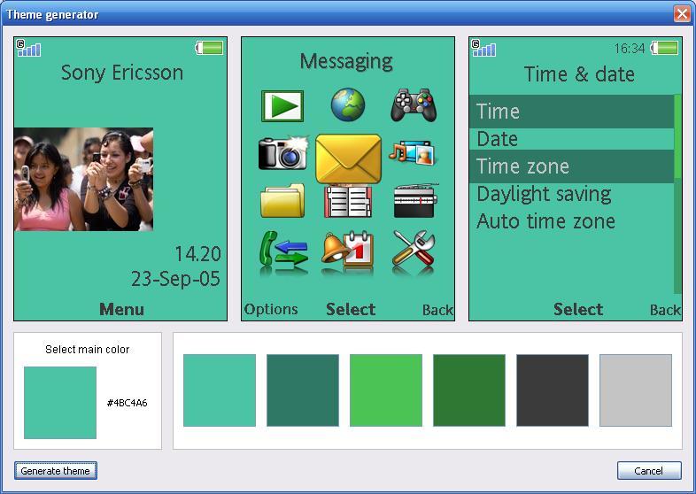The height and width of the screenshot is (494, 696).
Task: Click the camera icon in menu grid
Action: pyautogui.click(x=283, y=153)
